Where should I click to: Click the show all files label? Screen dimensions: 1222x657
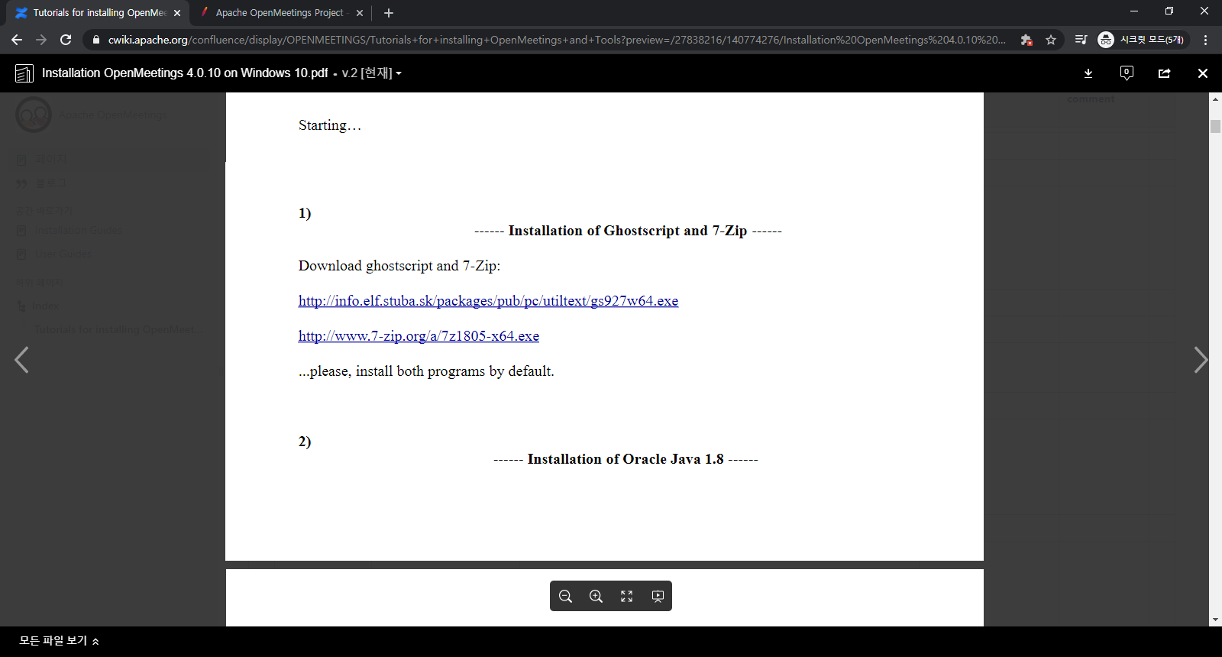pyautogui.click(x=53, y=641)
